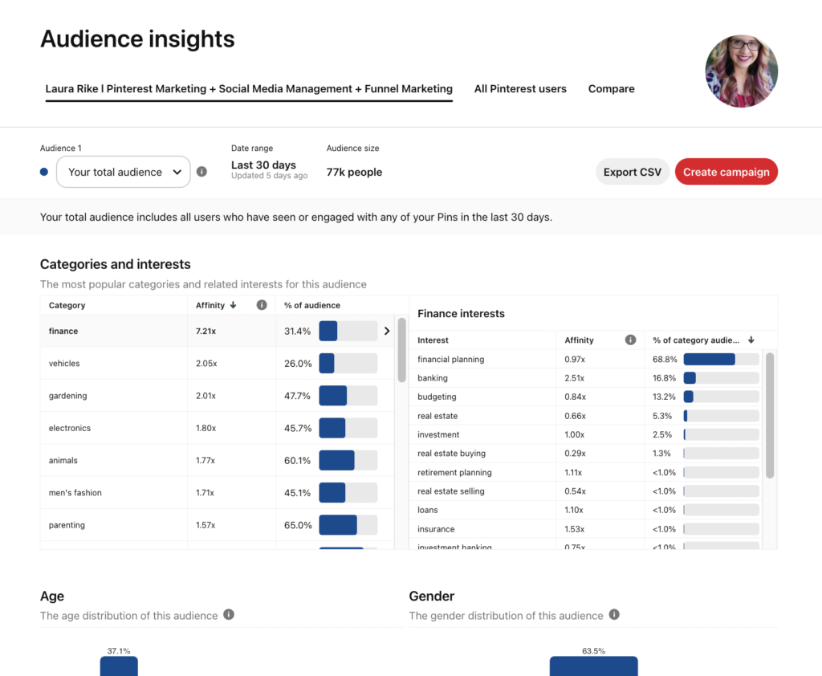Image resolution: width=822 pixels, height=676 pixels.
Task: Click insurance interest row
Action: pos(586,529)
